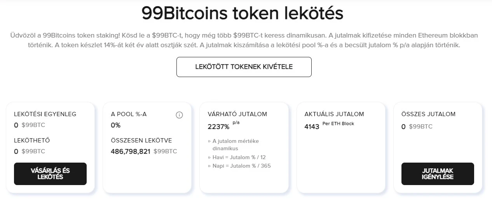Claim rewards with JUTALMAK IGÉNYLÉSE button
Image resolution: width=492 pixels, height=199 pixels.
(438, 174)
